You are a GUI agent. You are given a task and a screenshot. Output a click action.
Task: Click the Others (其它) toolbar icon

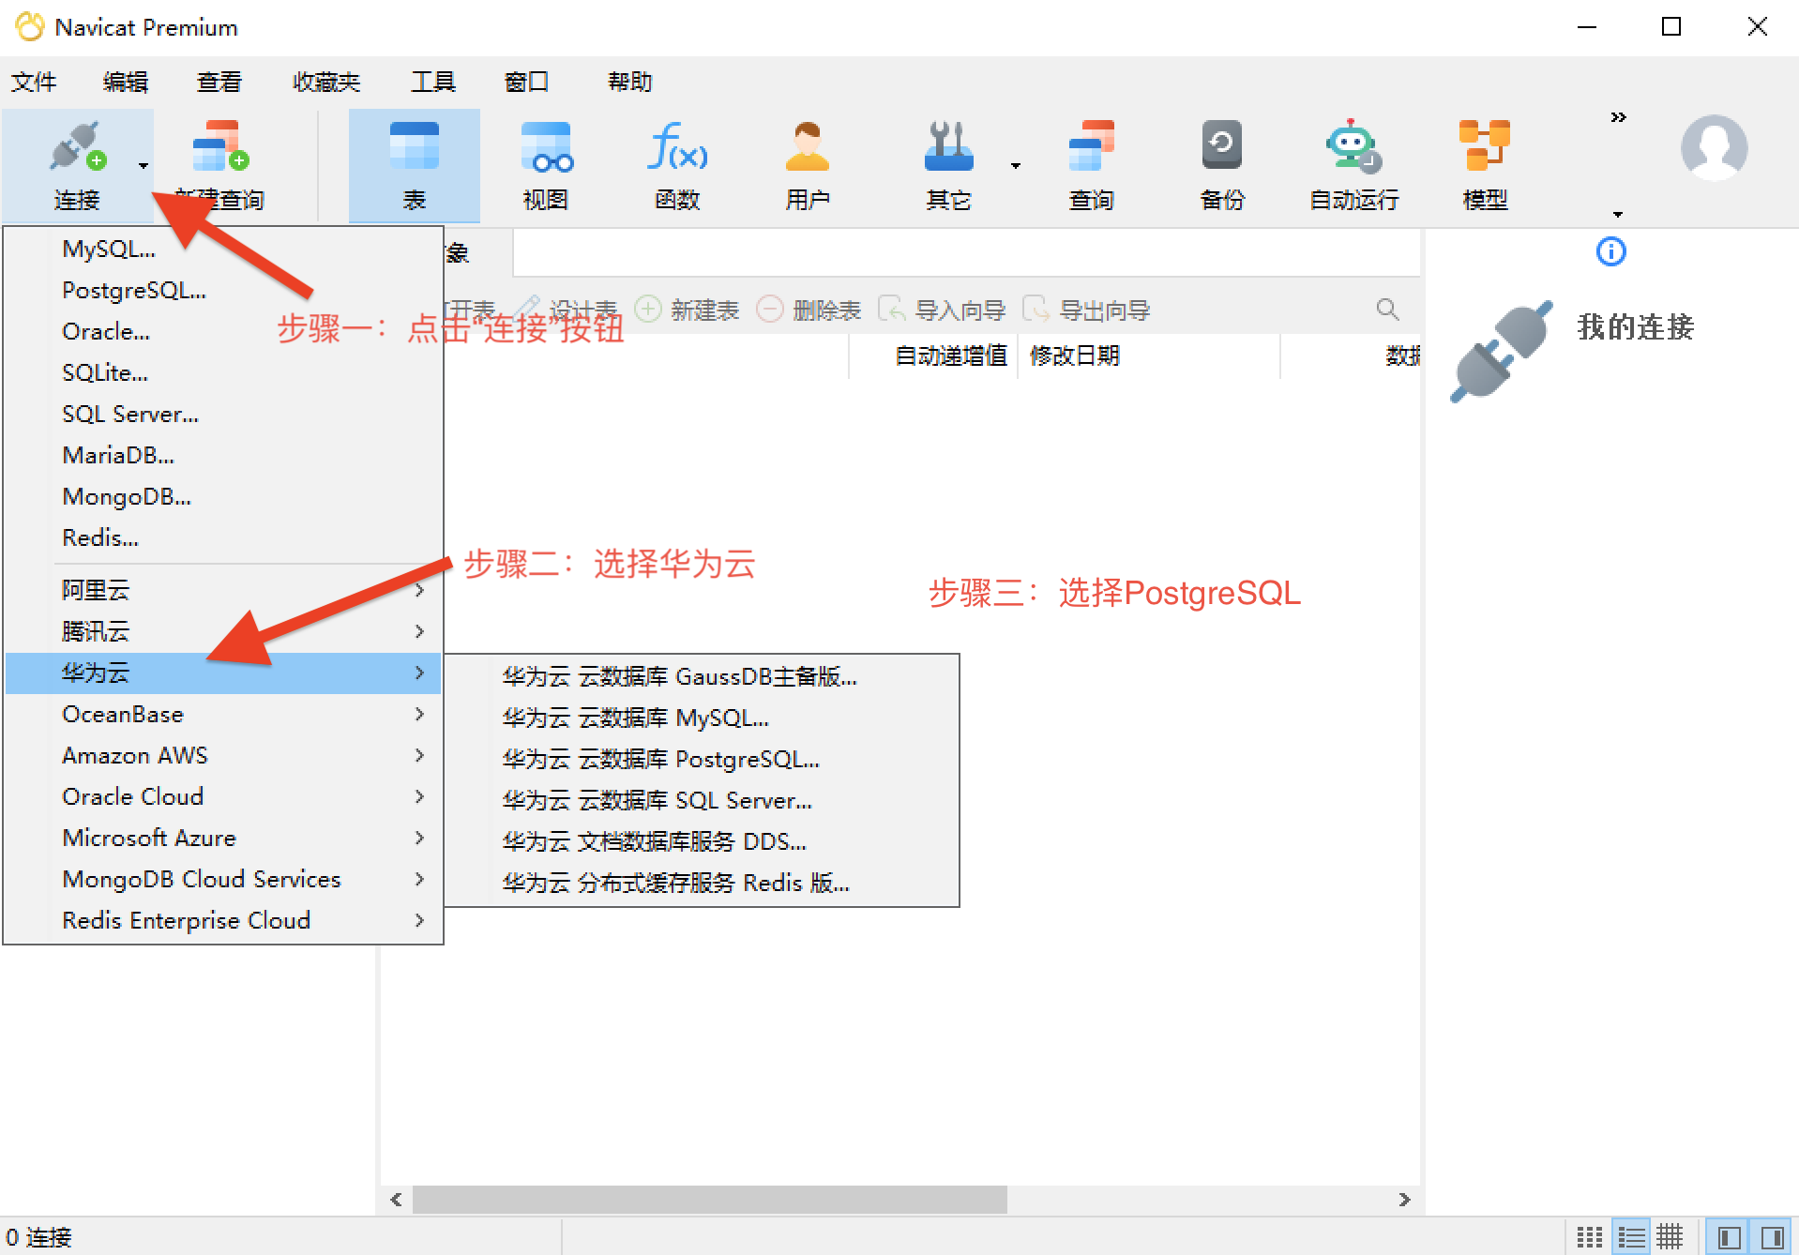pos(948,146)
